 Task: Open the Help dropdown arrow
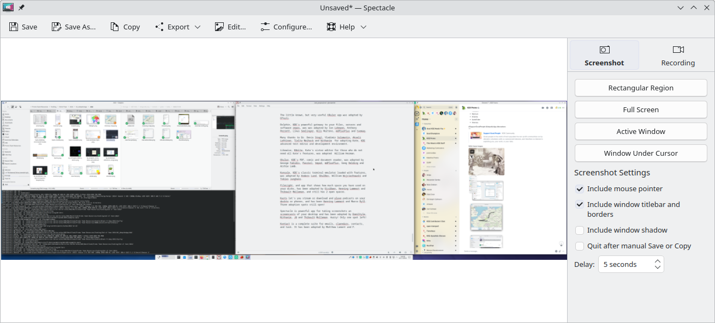point(363,27)
